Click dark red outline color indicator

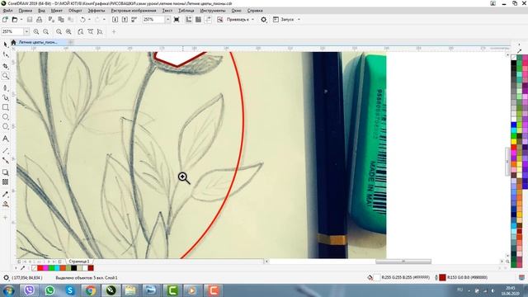pyautogui.click(x=442, y=277)
